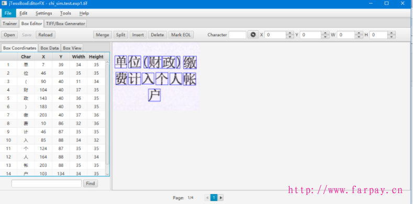Click page number 1 indicator
413x204 pixels.
pos(214,197)
